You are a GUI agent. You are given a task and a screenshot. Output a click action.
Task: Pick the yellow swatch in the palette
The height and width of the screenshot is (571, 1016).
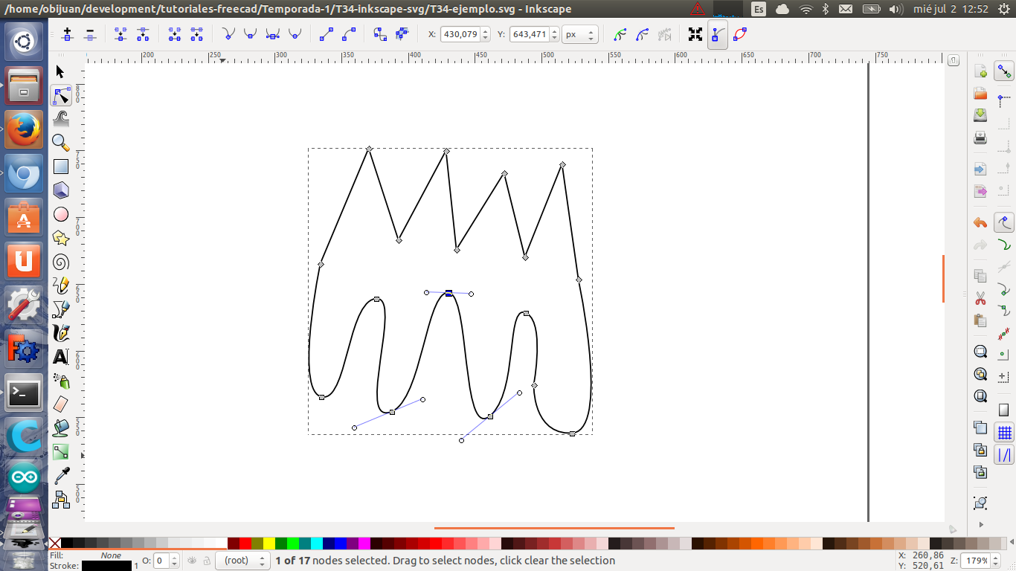click(x=269, y=543)
